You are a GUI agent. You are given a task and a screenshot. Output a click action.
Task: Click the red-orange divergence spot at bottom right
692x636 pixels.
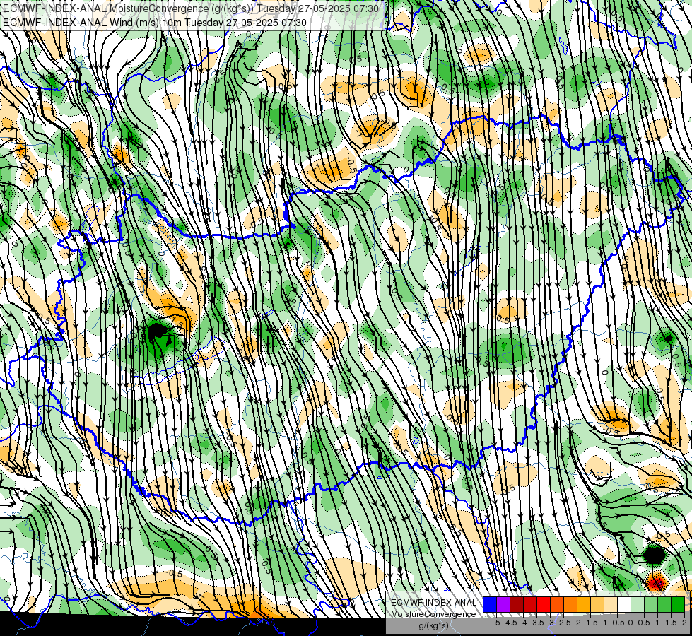coord(656,582)
